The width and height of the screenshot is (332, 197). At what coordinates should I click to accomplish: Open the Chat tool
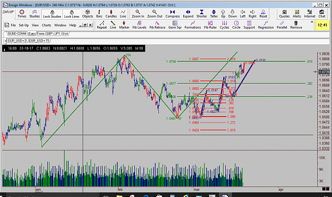click(x=322, y=14)
